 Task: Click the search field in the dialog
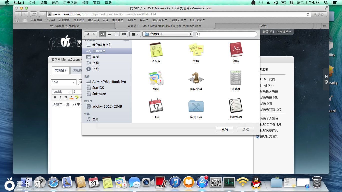226,34
